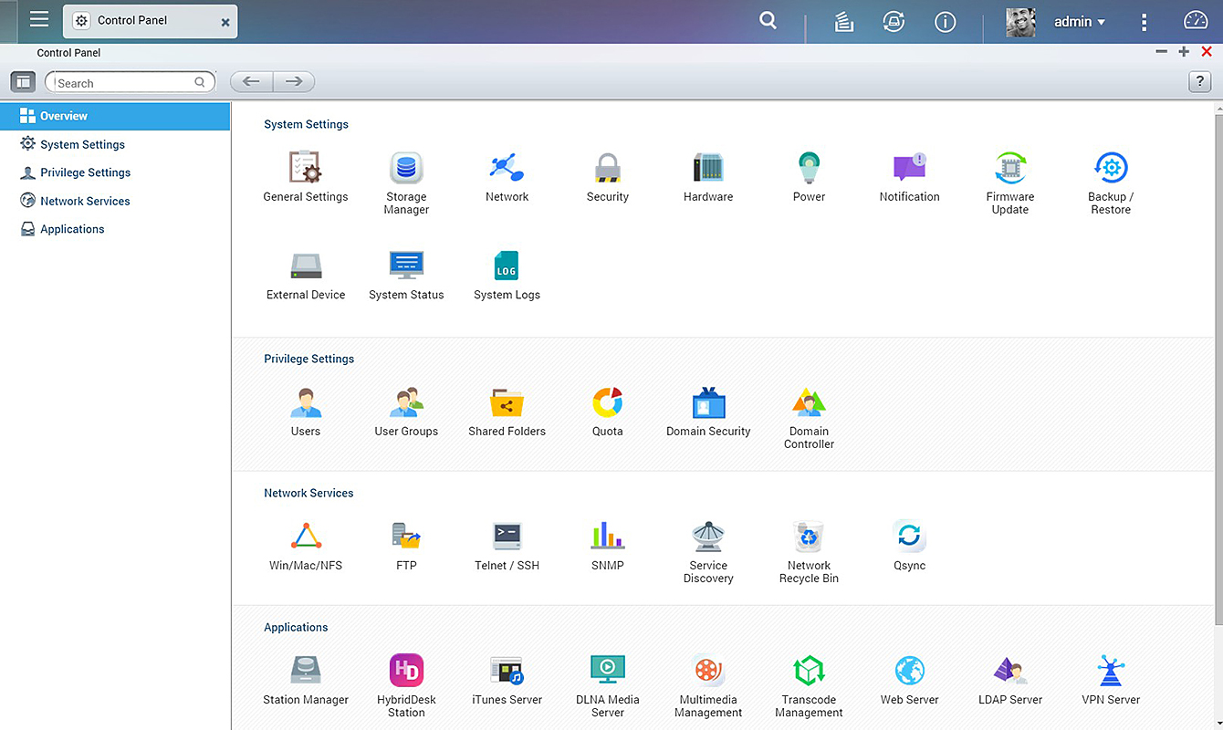This screenshot has height=730, width=1223.
Task: Click the Control Panel search field
Action: tap(123, 83)
